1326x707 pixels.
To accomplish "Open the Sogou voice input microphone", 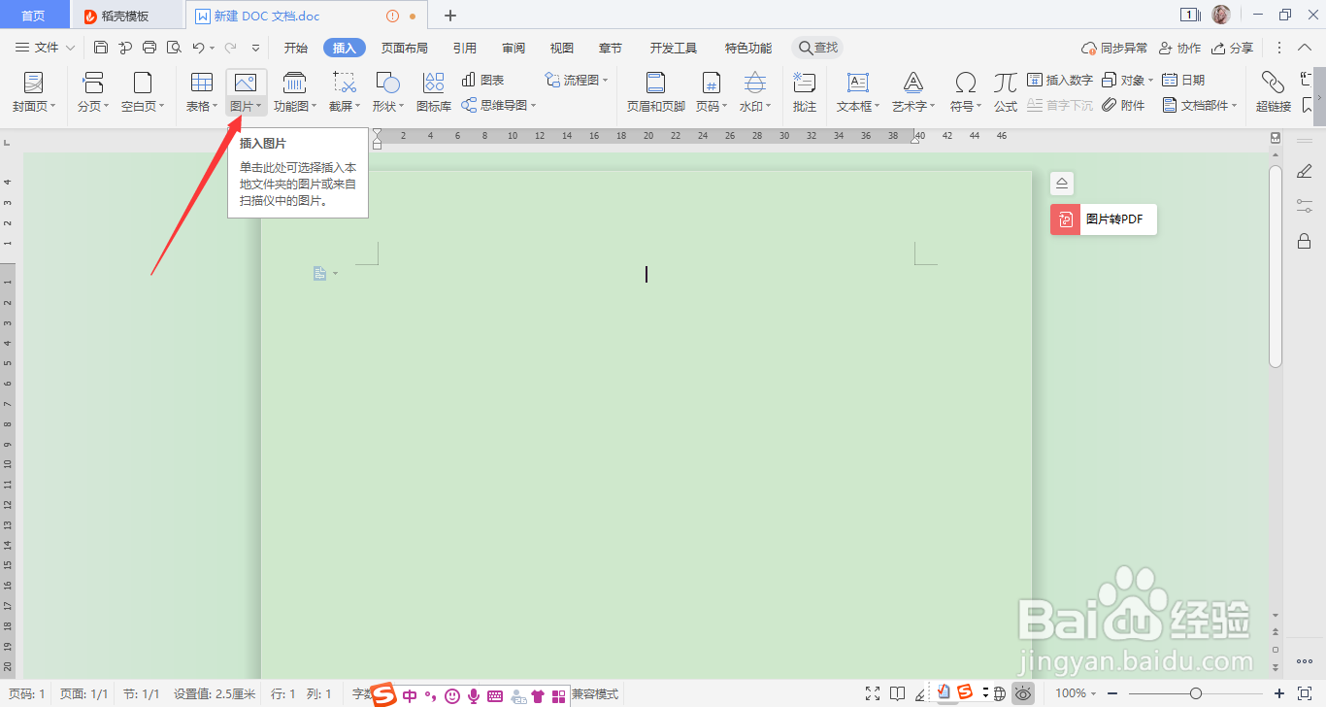I will click(x=474, y=695).
